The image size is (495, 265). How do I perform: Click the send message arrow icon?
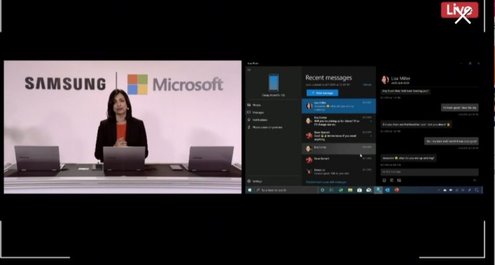(x=475, y=180)
